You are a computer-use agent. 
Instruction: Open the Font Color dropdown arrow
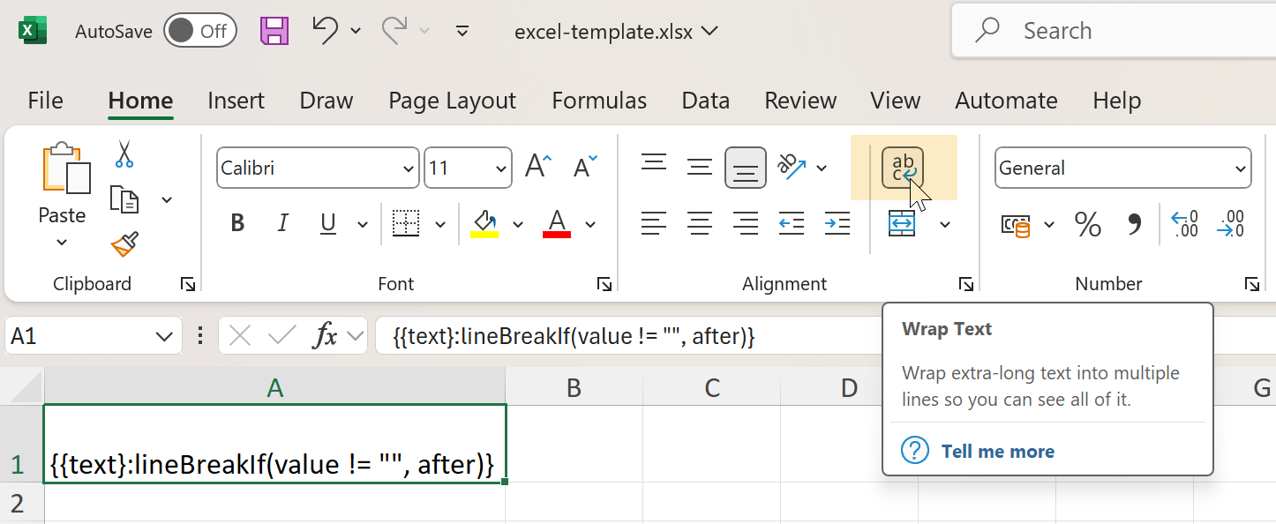coord(590,225)
